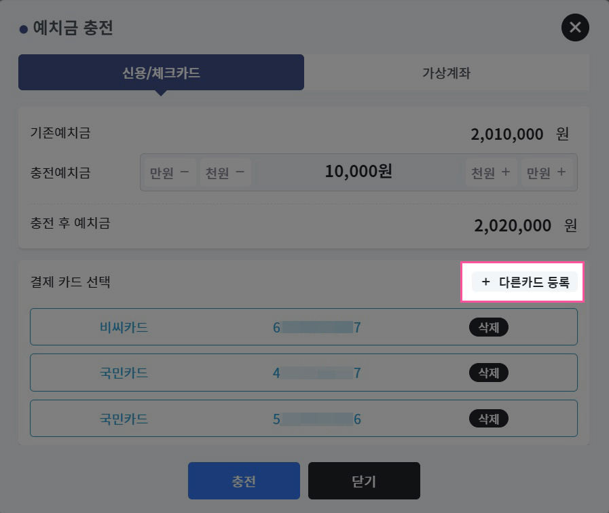Increase amount with 만원 + button
Screen dimensions: 609x513
point(547,172)
